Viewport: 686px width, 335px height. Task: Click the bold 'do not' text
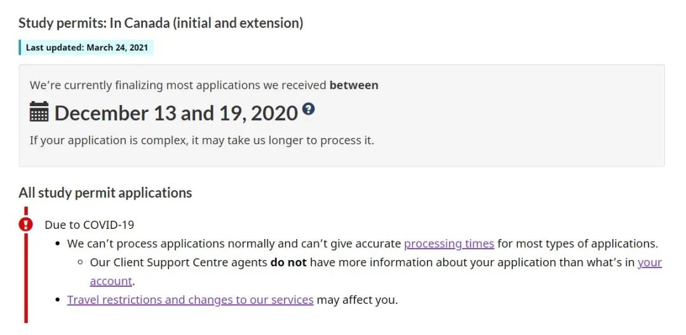point(288,263)
